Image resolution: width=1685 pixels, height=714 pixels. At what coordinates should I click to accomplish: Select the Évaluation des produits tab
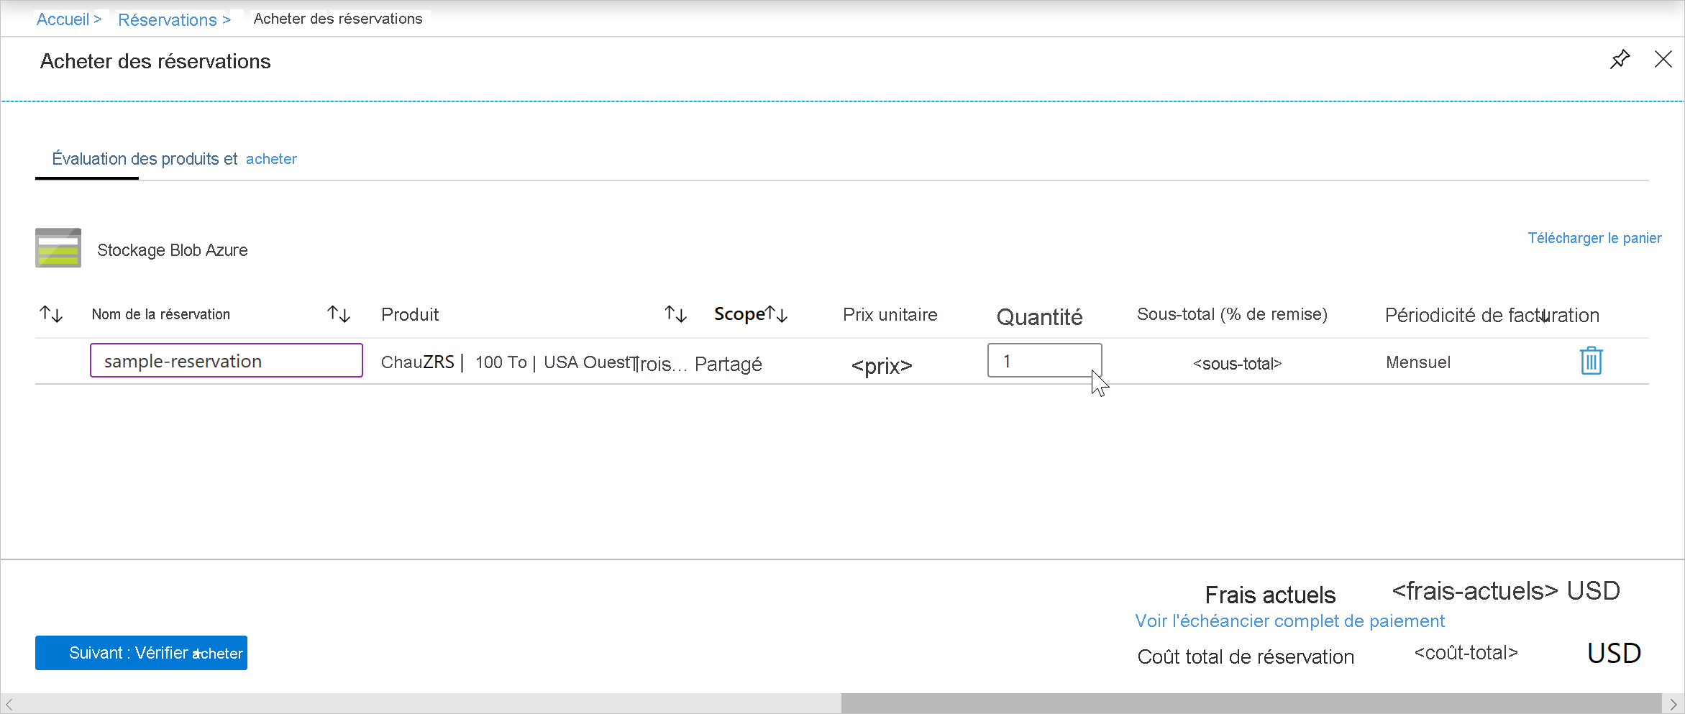(x=144, y=159)
